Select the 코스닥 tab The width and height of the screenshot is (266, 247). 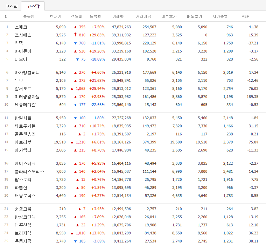33,6
